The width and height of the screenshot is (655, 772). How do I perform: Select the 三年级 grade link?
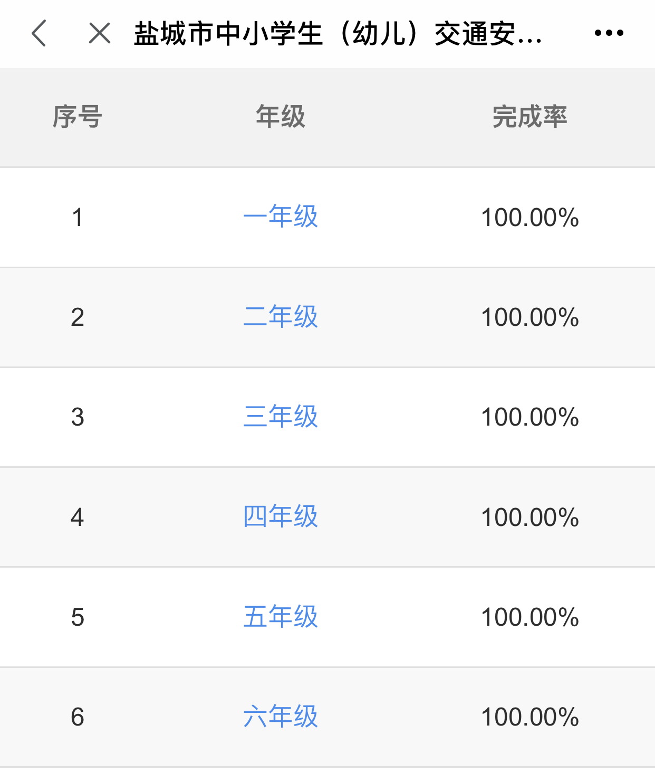[x=281, y=417]
